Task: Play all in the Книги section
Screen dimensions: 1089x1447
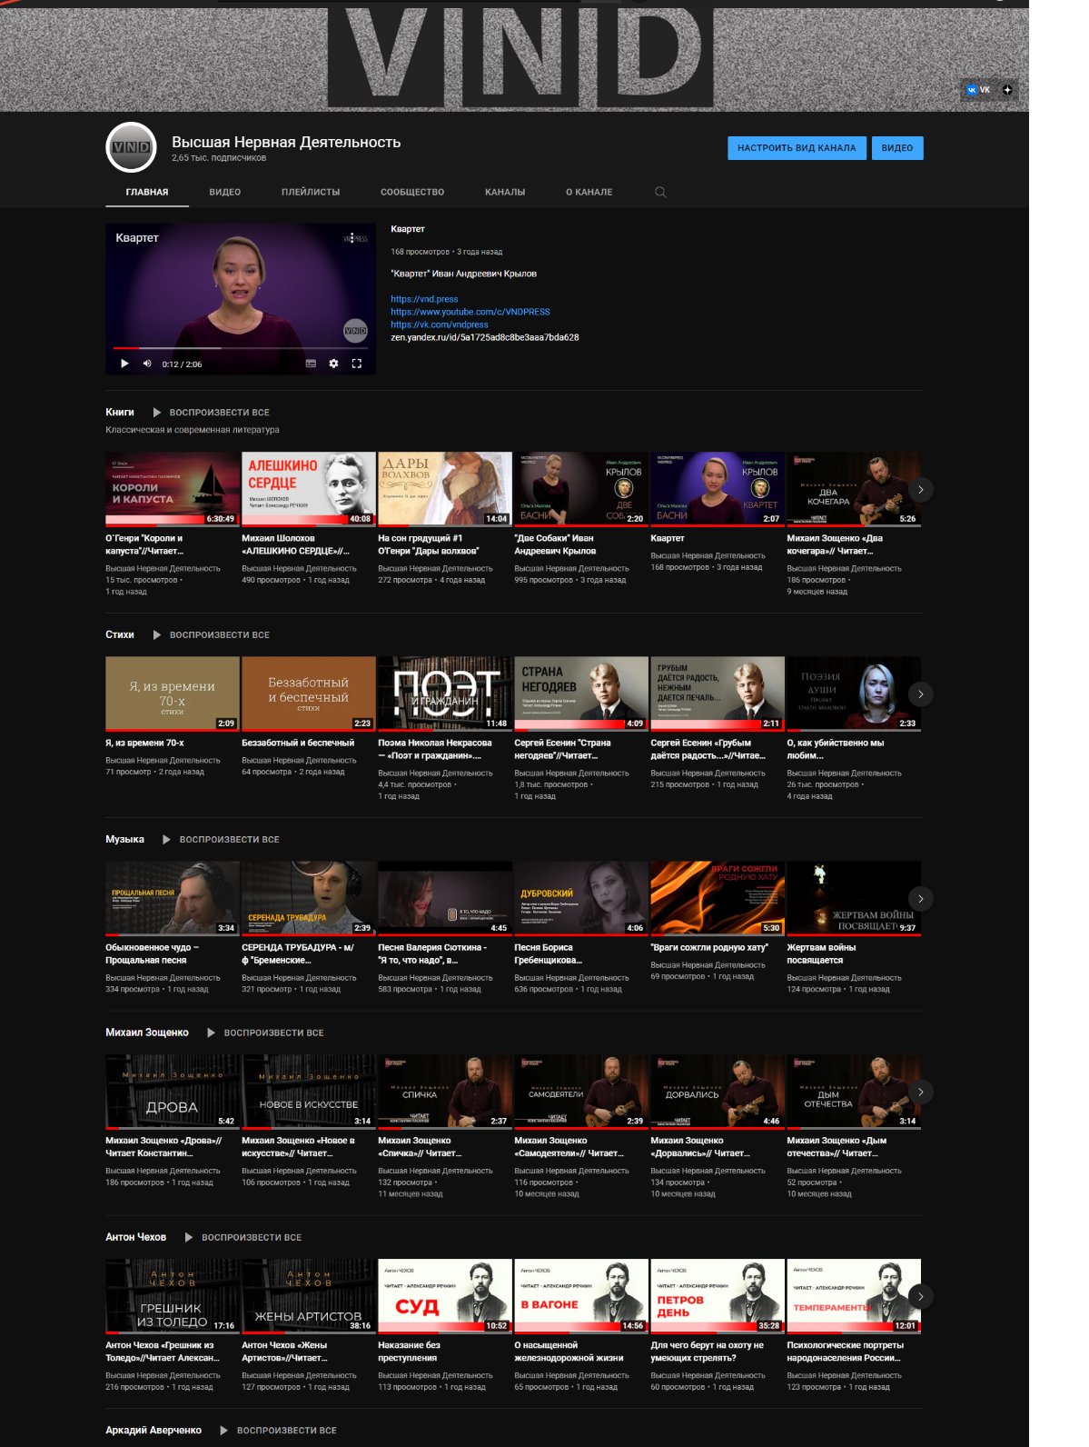Action: click(x=212, y=413)
